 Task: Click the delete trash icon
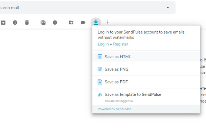(27, 22)
